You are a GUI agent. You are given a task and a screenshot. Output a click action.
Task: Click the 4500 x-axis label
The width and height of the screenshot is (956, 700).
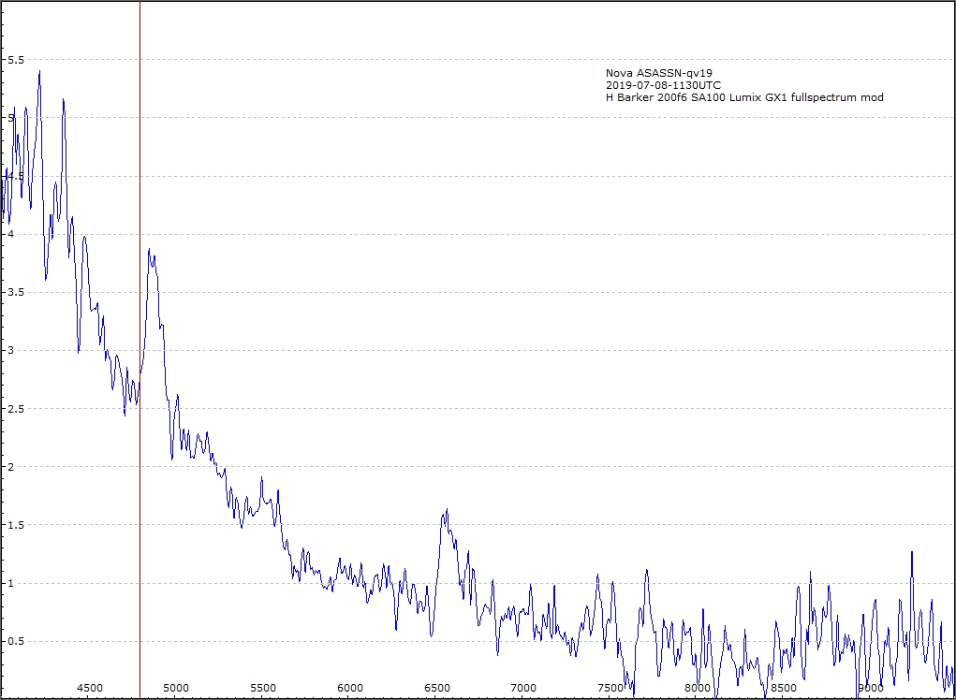[89, 688]
